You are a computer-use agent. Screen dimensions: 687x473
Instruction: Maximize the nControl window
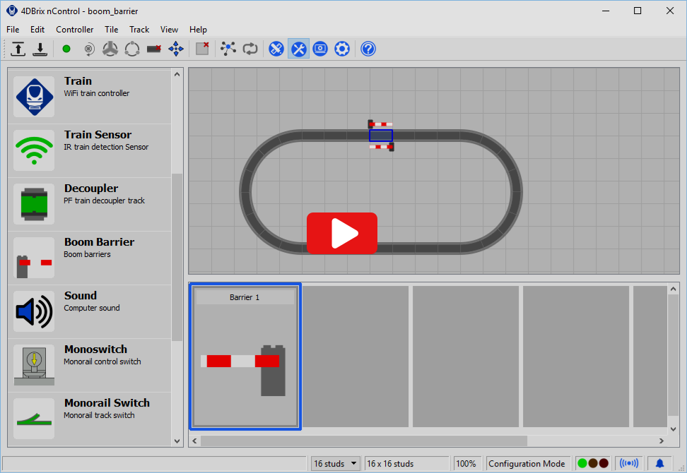click(x=638, y=11)
